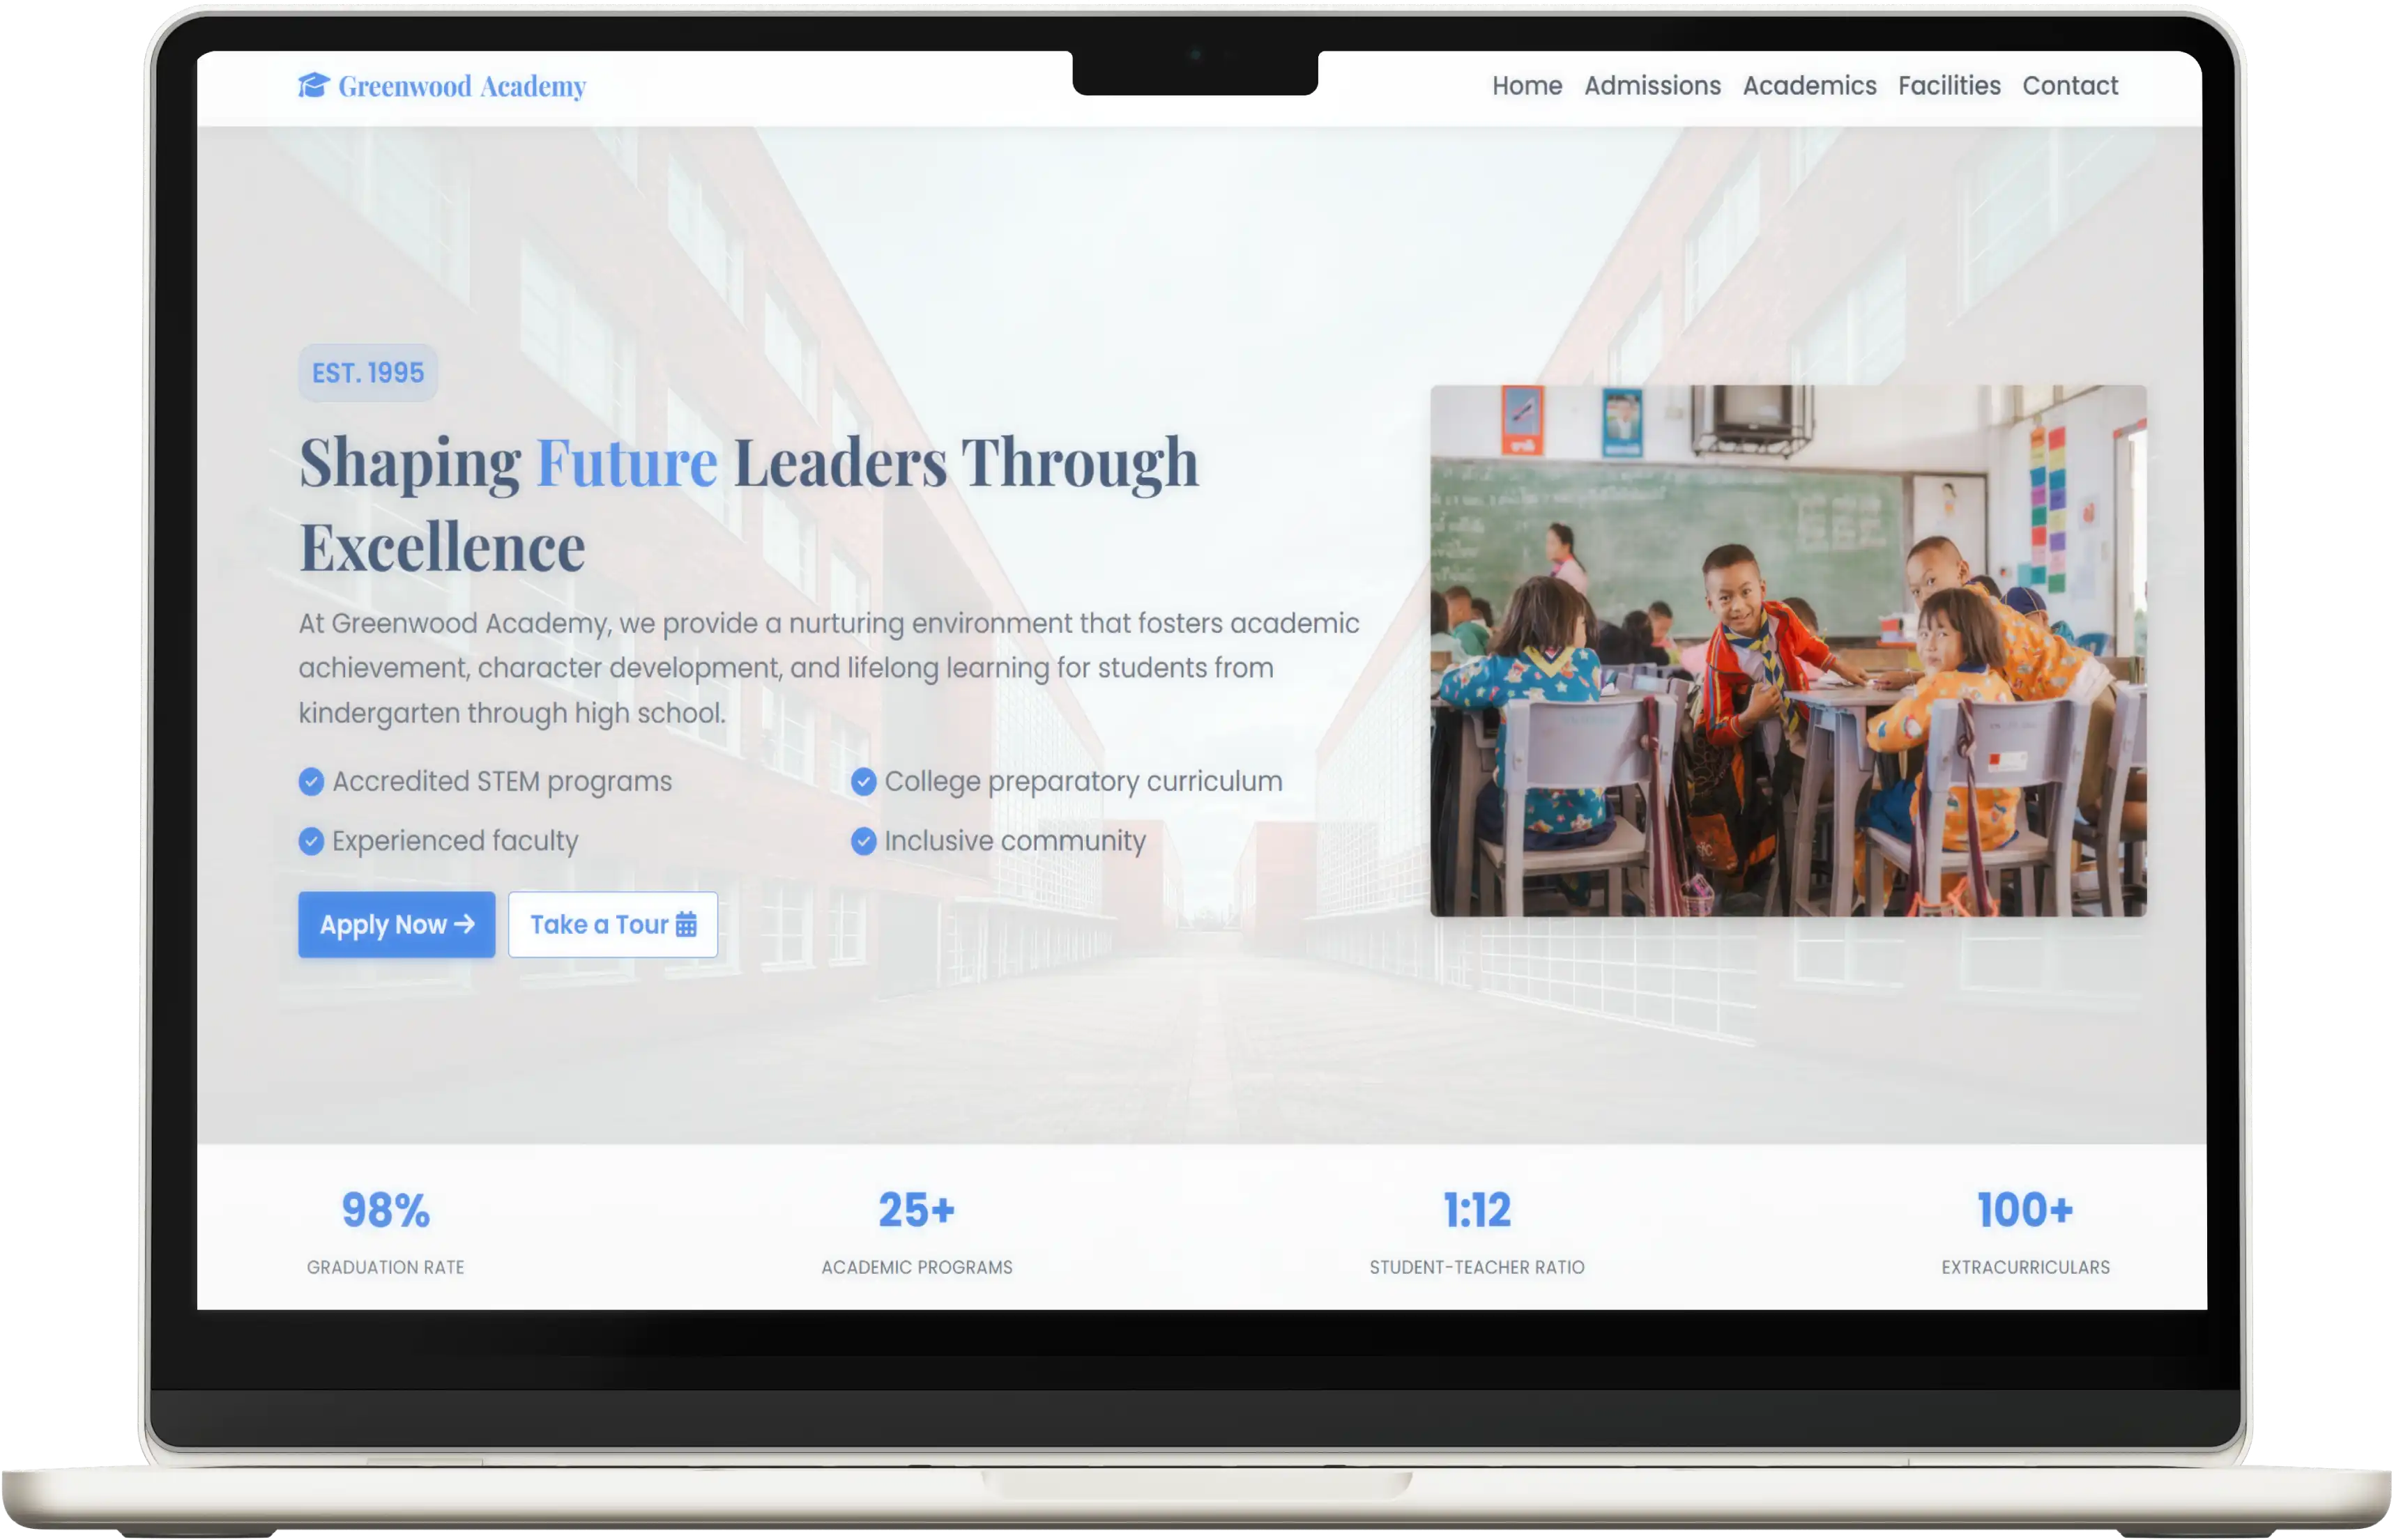Navigate to the Facilities section
The width and height of the screenshot is (2394, 1540).
(x=1949, y=86)
